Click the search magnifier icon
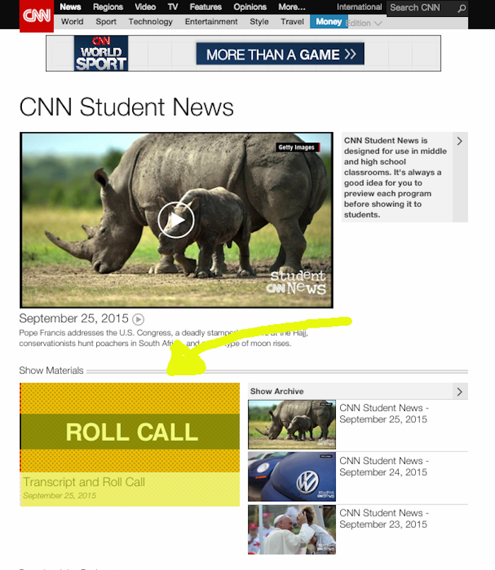 (x=462, y=8)
